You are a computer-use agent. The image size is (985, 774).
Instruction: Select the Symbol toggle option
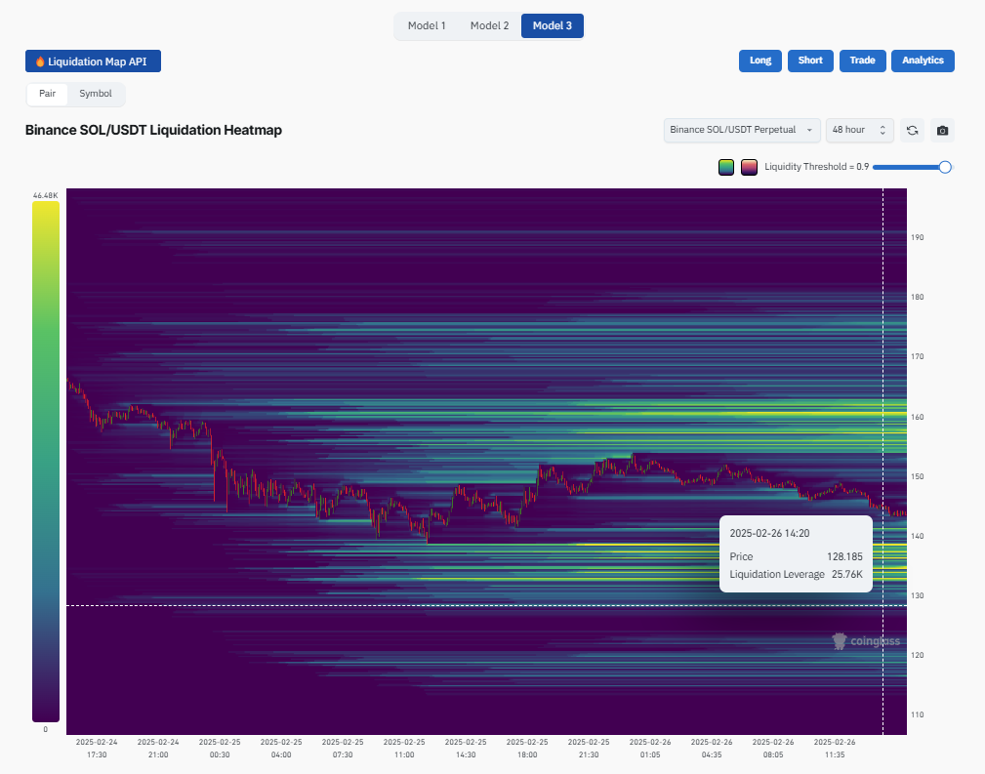[x=96, y=94]
